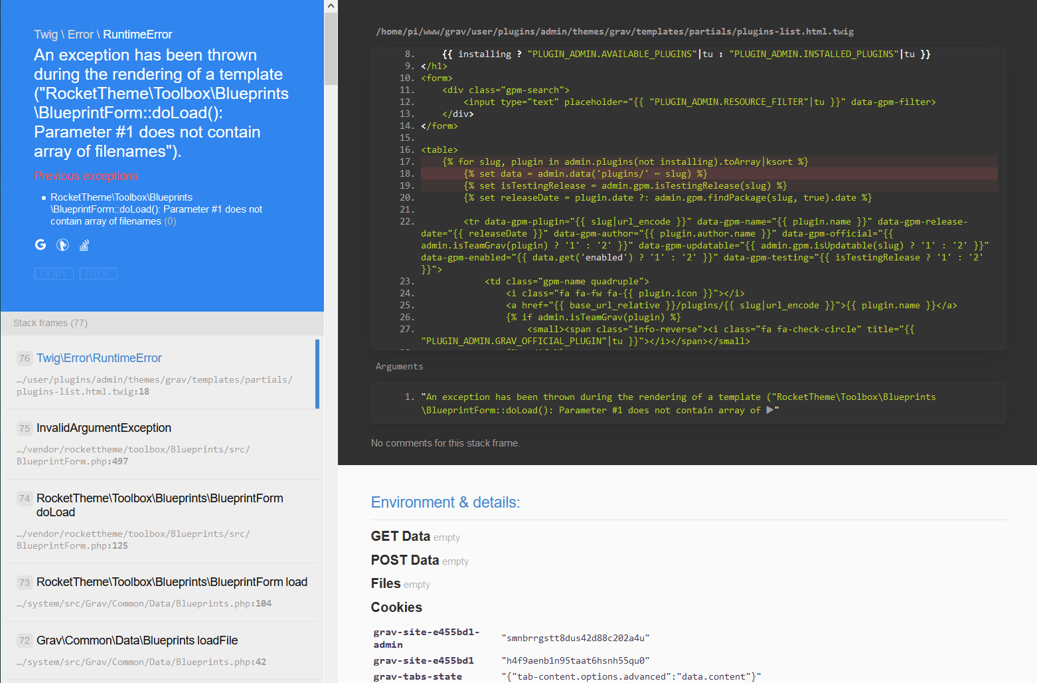Search the error on DuckDuckGo
This screenshot has width=1037, height=683.
coord(62,245)
